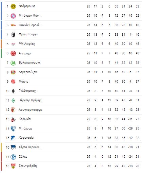This screenshot has height=173, width=142.
Task: Select the Bochum club shield icon
Action: pyautogui.click(x=13, y=129)
